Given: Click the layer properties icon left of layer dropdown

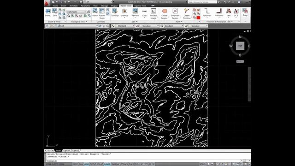Looking at the screenshot, I should click(47, 26).
